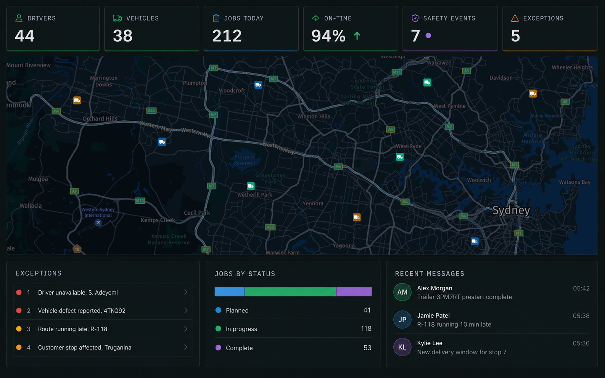Click the Jobs Today clipboard icon
The image size is (605, 378).
tap(216, 18)
